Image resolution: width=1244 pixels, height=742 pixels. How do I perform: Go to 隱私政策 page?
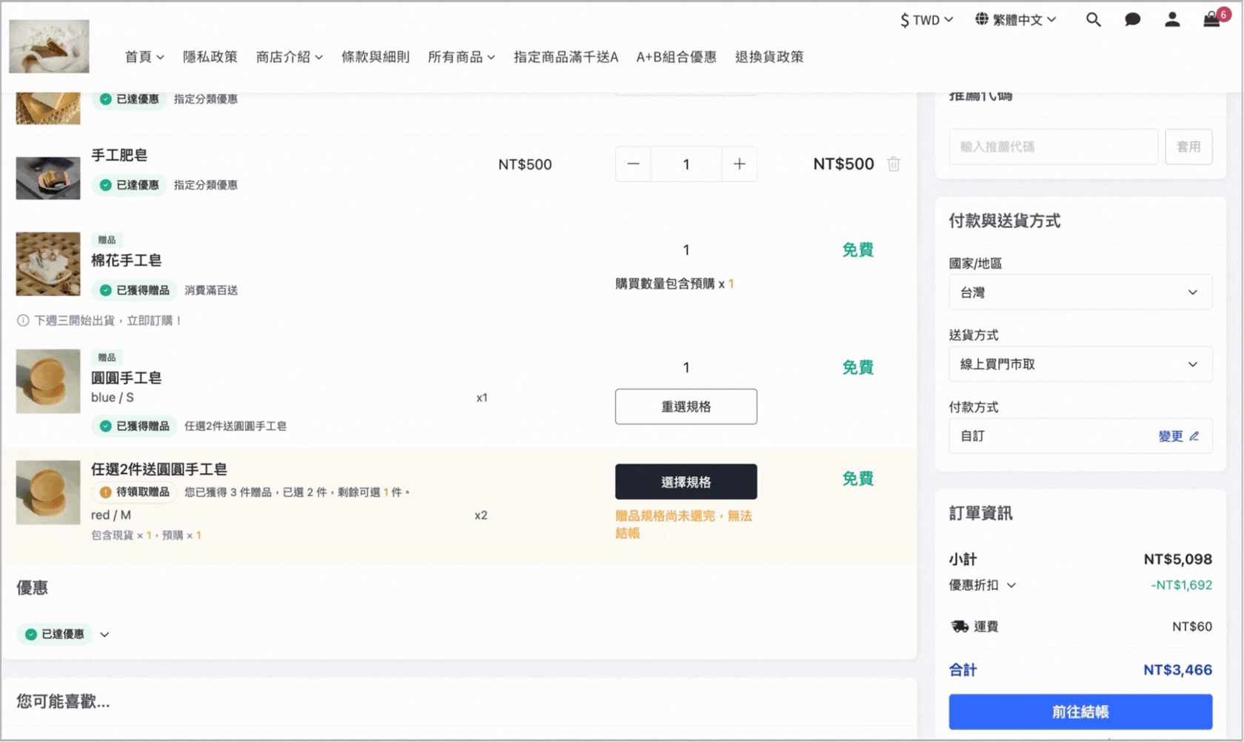pyautogui.click(x=210, y=57)
